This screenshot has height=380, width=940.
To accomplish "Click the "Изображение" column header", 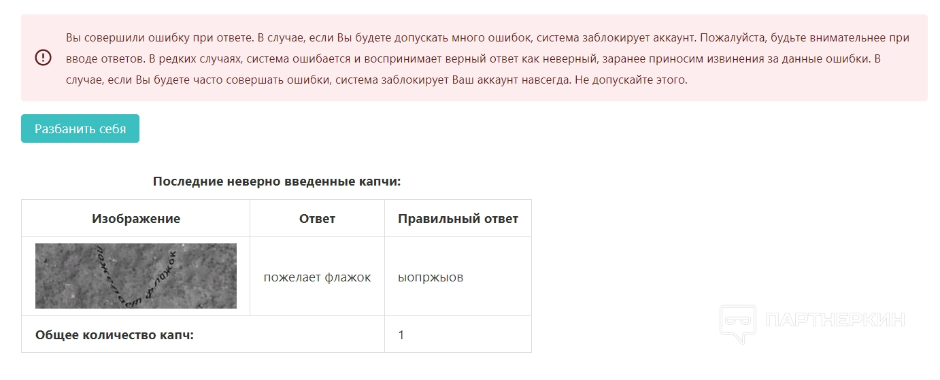I will coord(136,218).
